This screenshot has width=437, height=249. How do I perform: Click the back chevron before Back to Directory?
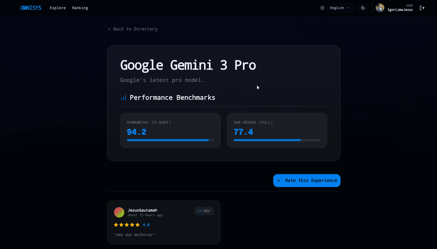pos(109,29)
